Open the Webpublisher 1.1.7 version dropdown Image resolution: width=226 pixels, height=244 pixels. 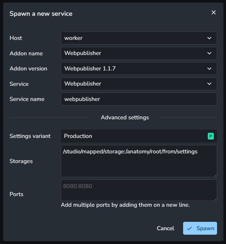click(x=134, y=68)
